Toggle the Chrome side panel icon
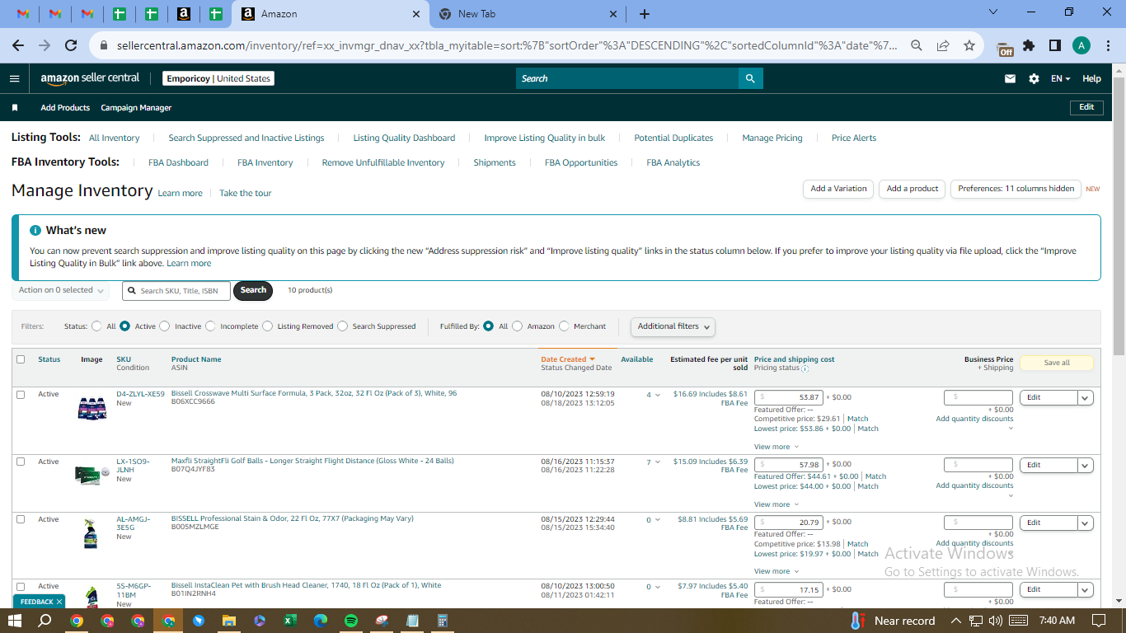Image resolution: width=1126 pixels, height=633 pixels. [x=1055, y=45]
